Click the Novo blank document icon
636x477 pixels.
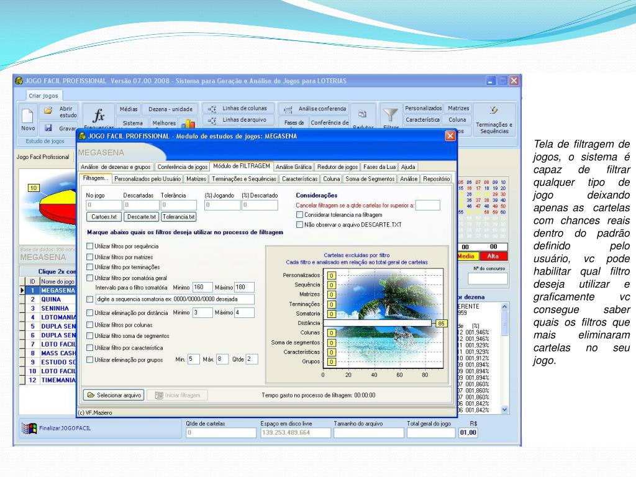tap(27, 116)
